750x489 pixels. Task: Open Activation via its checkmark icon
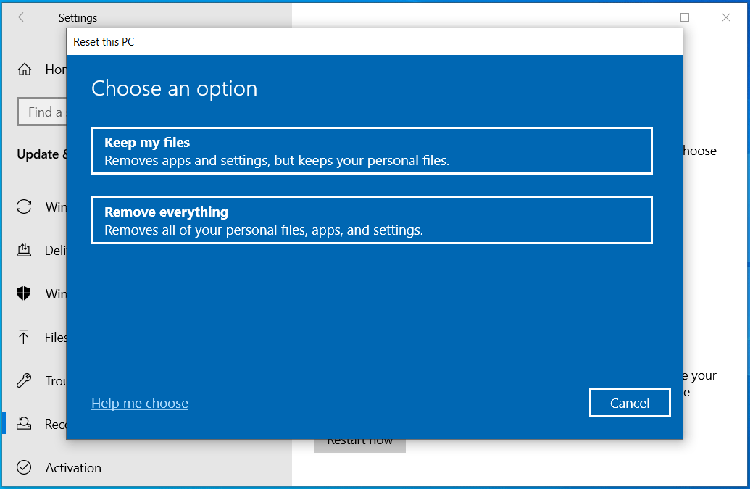tap(24, 467)
